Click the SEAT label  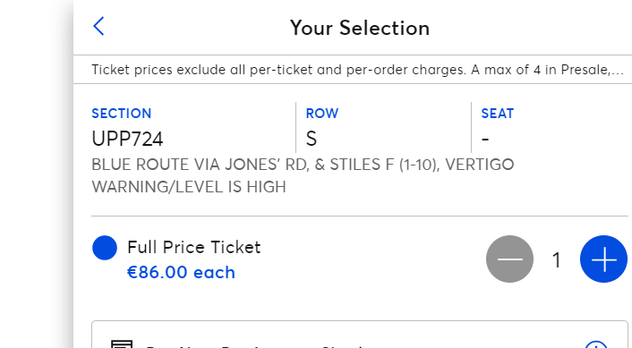498,114
